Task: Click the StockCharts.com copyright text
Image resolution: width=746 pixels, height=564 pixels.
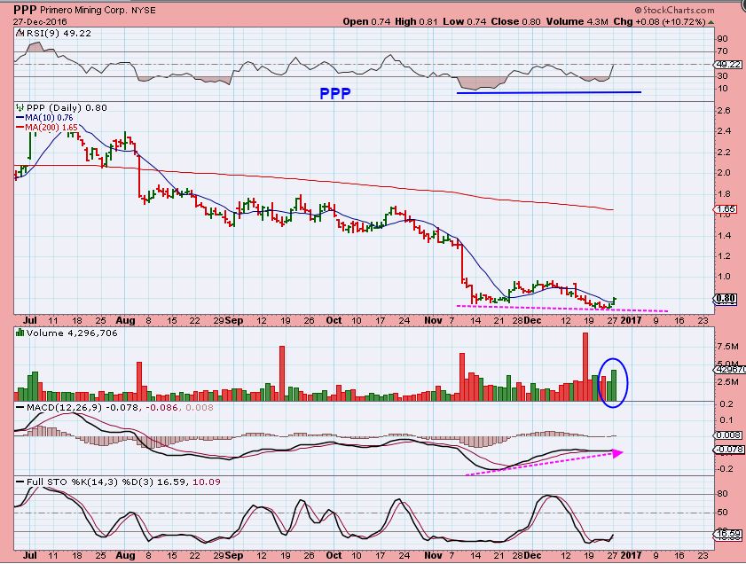Action: click(x=674, y=10)
